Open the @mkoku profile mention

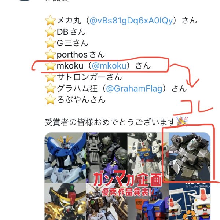click(109, 66)
